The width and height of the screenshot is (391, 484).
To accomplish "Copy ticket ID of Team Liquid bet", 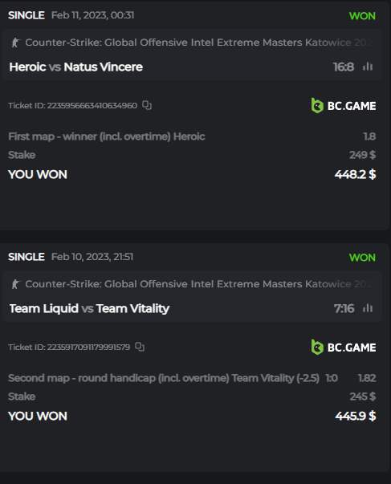I will [x=140, y=347].
